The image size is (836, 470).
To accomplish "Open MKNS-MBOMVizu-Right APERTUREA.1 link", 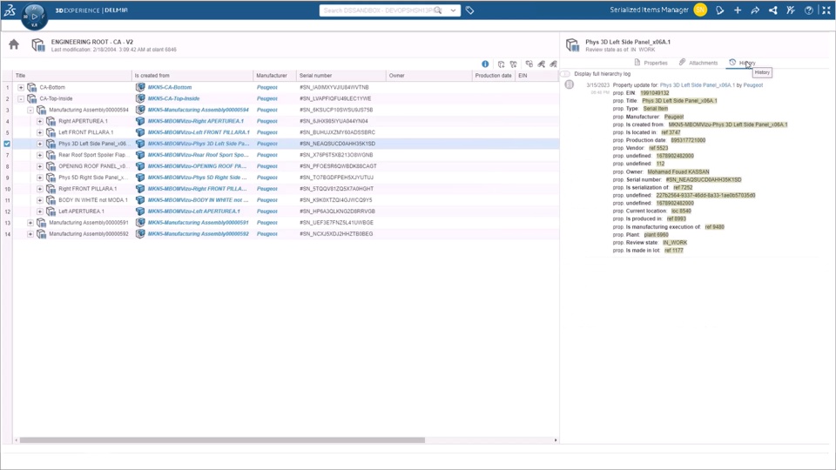I will pos(196,121).
